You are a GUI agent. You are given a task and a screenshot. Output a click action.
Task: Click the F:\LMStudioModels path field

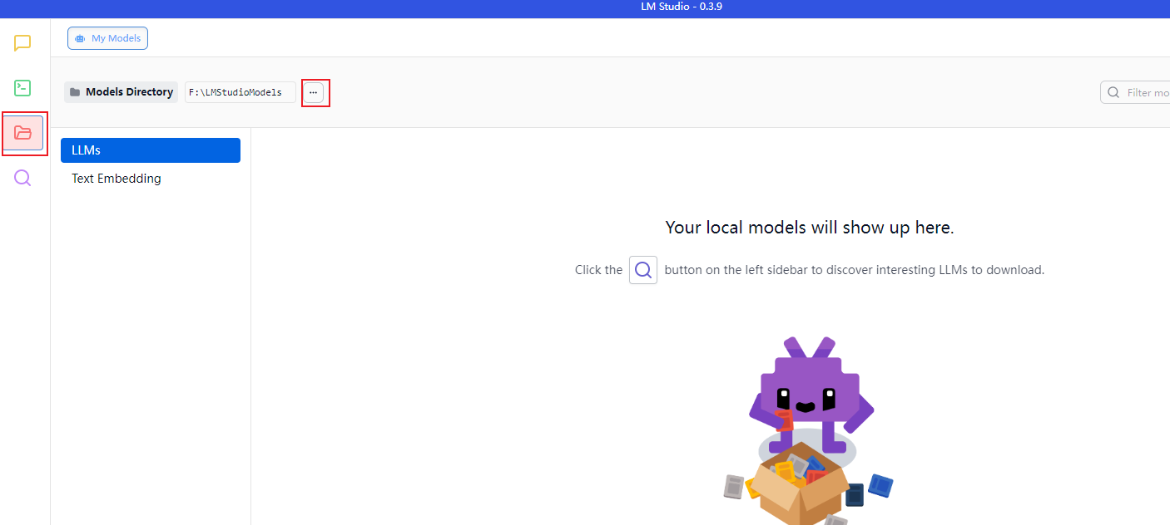point(240,92)
